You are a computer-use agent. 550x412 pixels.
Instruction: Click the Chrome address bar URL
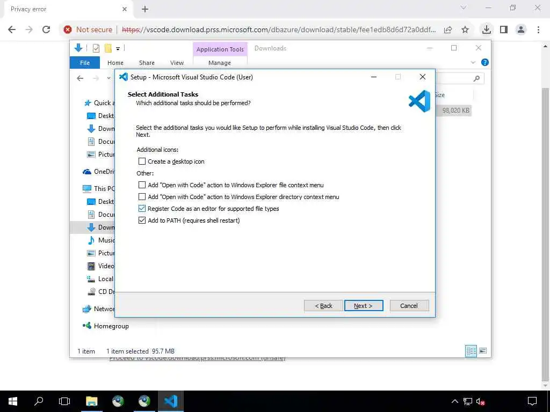click(x=279, y=30)
